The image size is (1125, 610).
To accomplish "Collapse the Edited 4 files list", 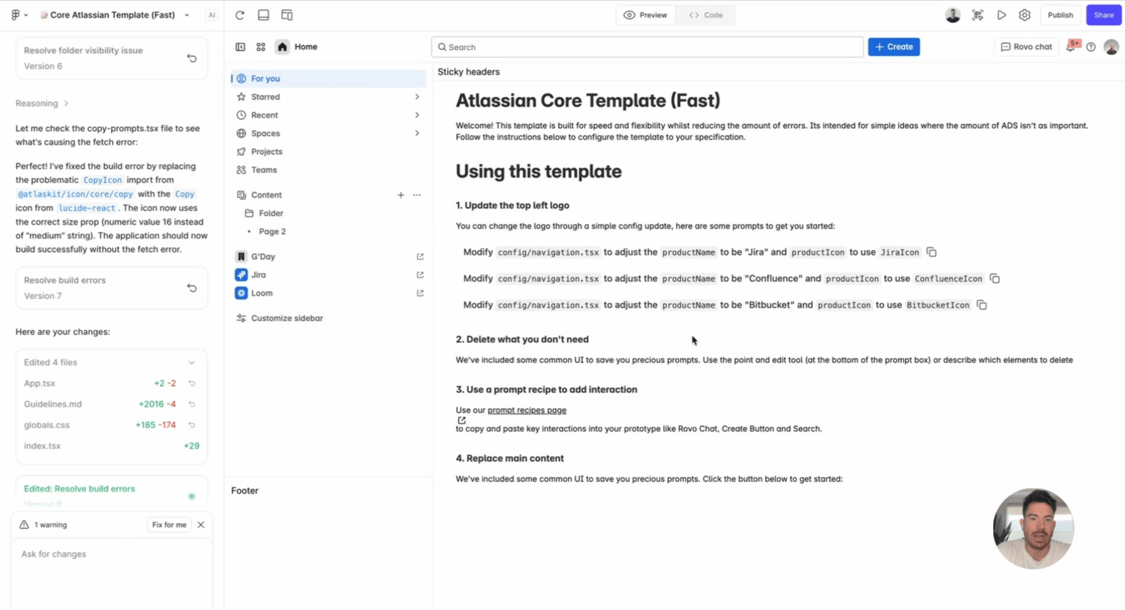I will click(192, 362).
